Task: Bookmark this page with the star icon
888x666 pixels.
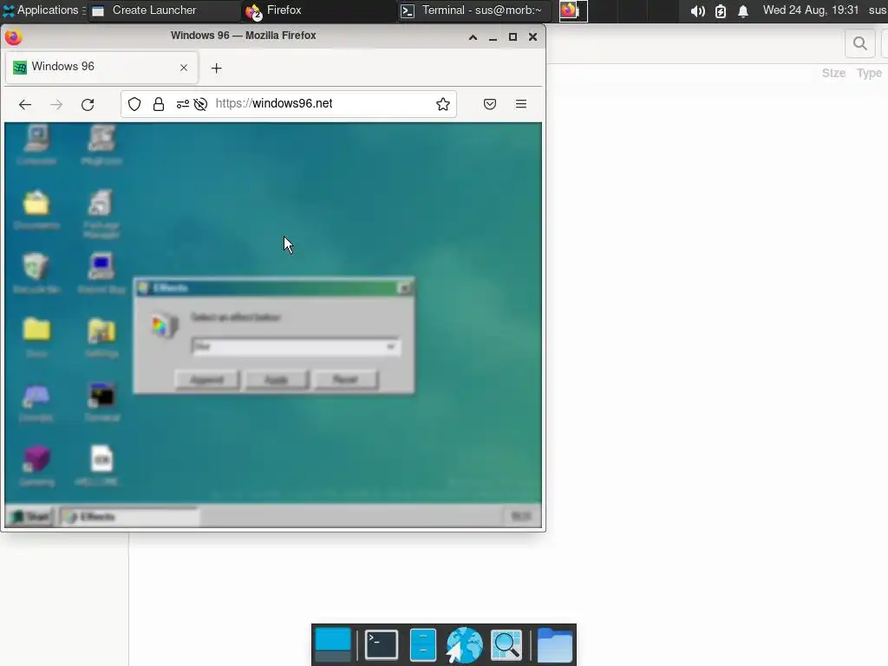Action: [443, 104]
